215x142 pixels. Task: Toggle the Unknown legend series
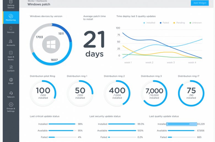195,23
